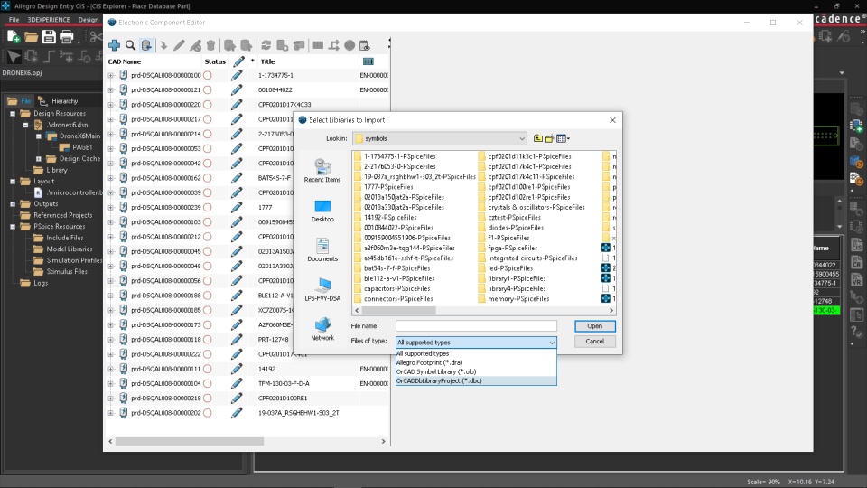Click the column chooser icon in table header
Screen dimensions: 867x488
368,61
